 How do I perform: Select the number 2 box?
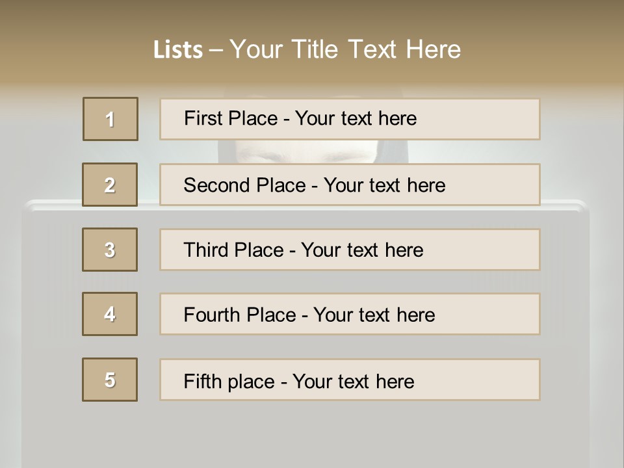click(x=110, y=185)
